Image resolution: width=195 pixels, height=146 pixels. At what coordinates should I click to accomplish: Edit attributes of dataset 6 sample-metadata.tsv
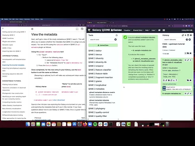188,93
